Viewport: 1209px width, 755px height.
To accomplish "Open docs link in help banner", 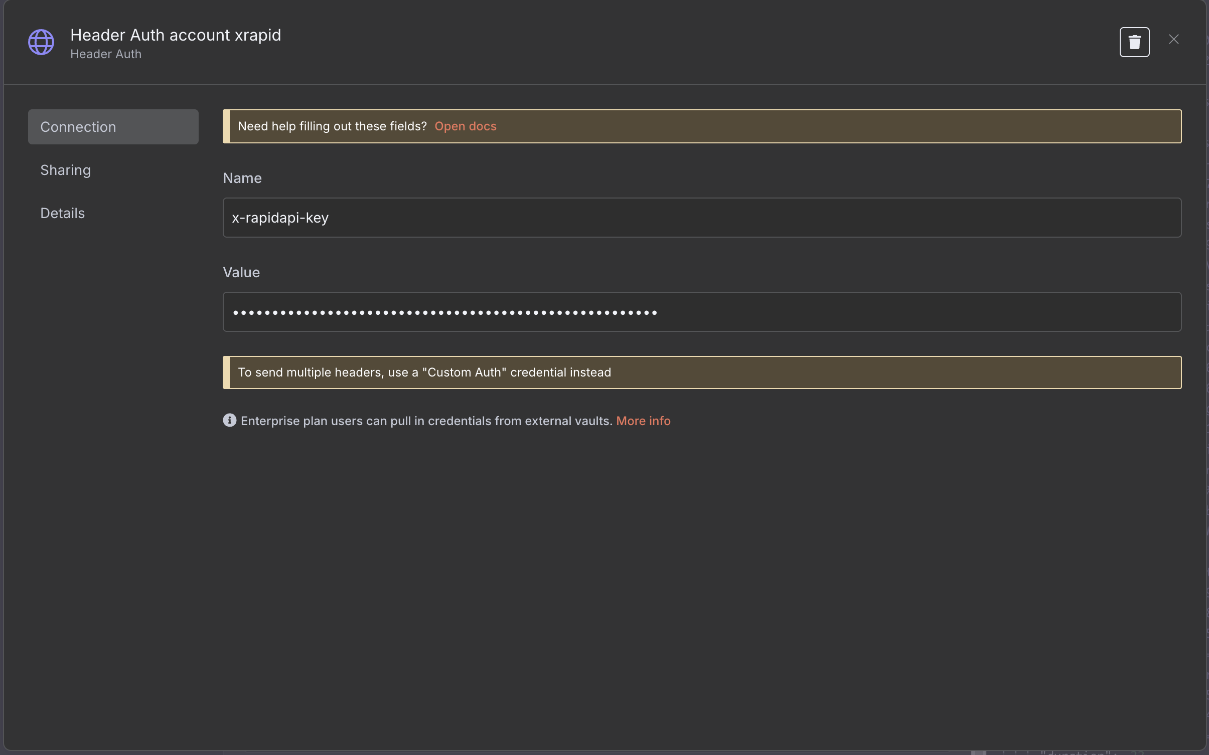I will (x=465, y=126).
